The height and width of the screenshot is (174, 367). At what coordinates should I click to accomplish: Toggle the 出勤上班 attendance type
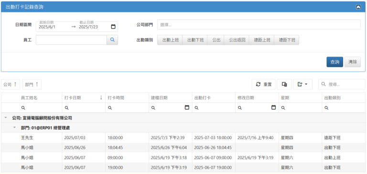(170, 40)
